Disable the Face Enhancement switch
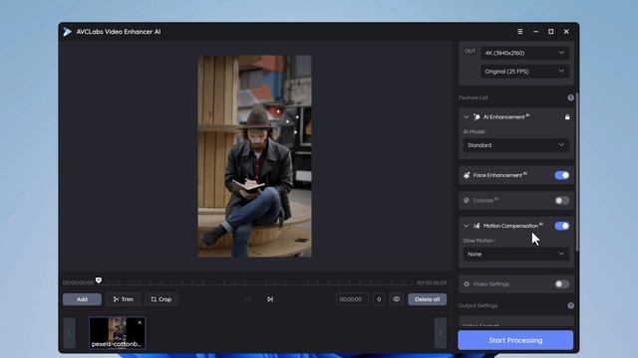The width and height of the screenshot is (638, 358). click(562, 175)
